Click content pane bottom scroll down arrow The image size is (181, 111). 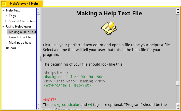(178, 108)
